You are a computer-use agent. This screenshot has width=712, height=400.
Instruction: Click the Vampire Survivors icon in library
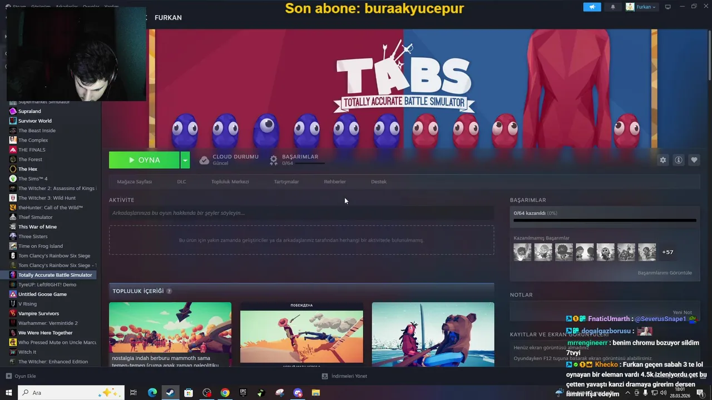pos(13,313)
